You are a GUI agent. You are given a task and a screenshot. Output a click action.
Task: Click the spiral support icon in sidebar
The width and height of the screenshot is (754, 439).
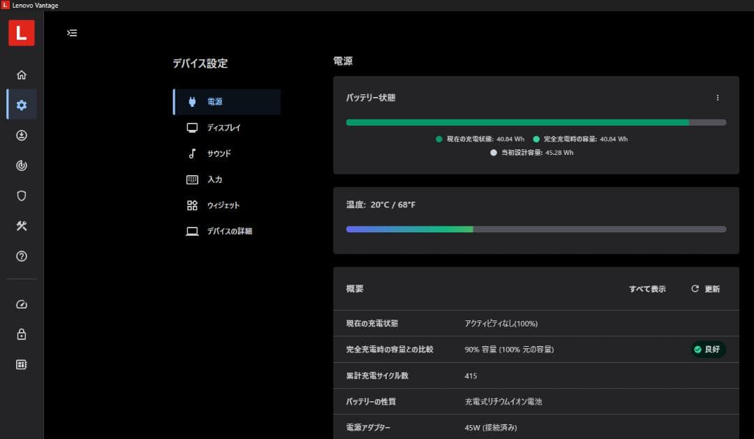pyautogui.click(x=22, y=165)
